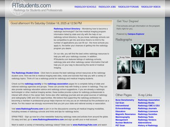View the starfish radiograph thumbnail

(152, 50)
